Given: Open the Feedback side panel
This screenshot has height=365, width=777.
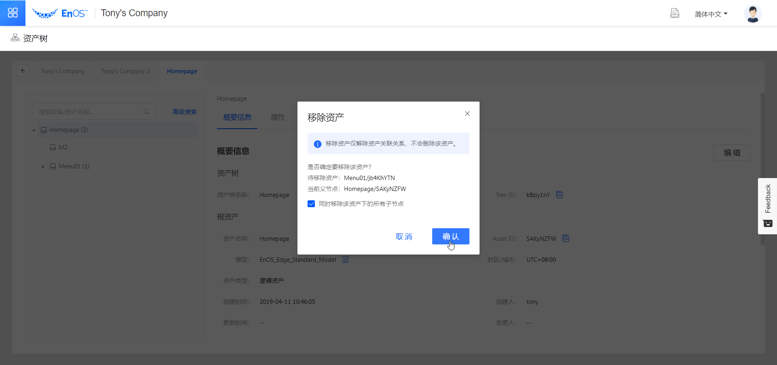Looking at the screenshot, I should point(767,206).
